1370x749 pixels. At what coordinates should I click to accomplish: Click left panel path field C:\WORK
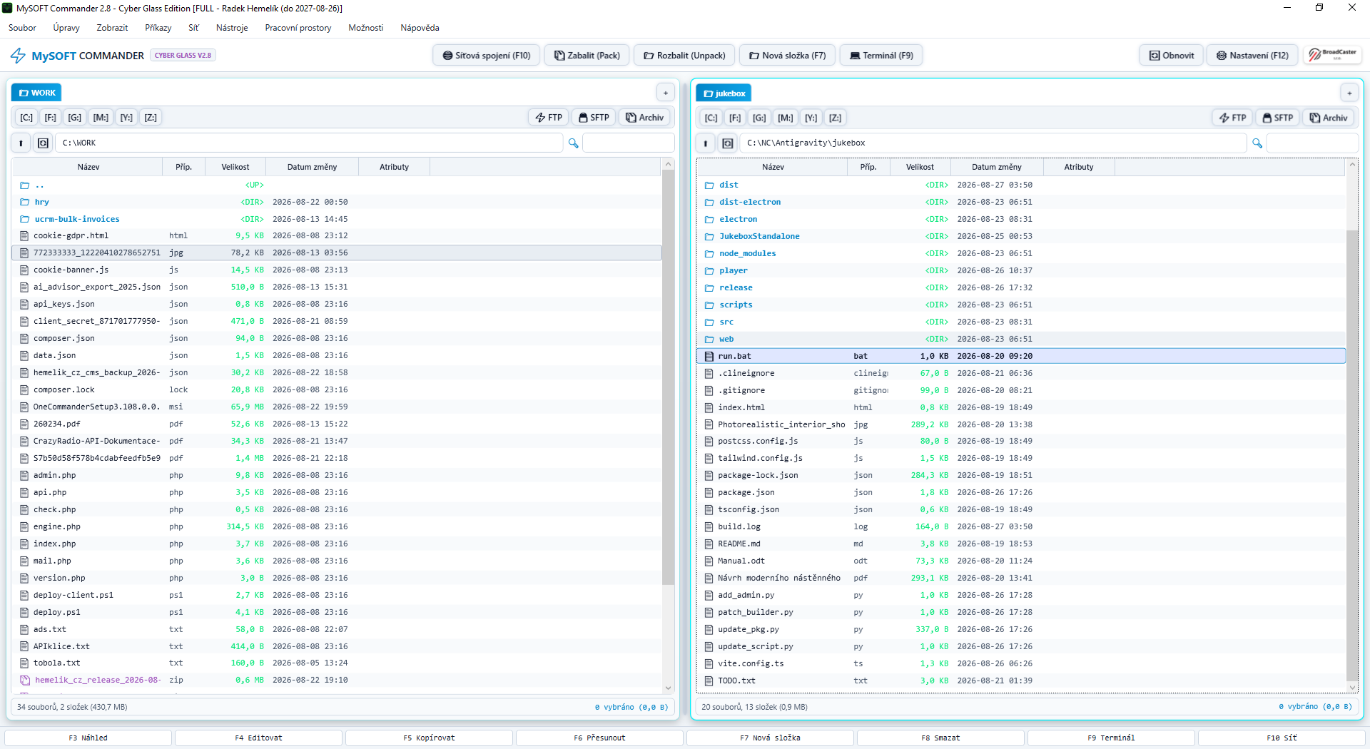point(309,143)
